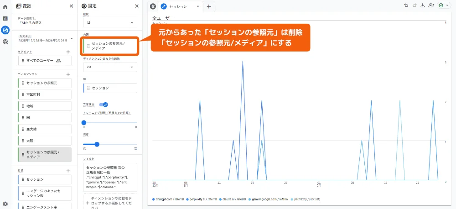Close the 設定 panel

pyautogui.click(x=137, y=6)
